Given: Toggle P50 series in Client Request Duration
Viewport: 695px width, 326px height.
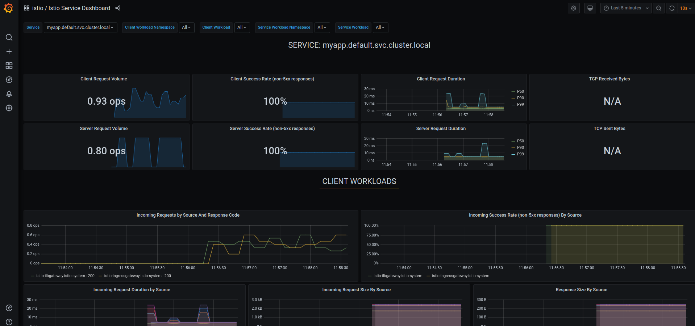Looking at the screenshot, I should [520, 91].
